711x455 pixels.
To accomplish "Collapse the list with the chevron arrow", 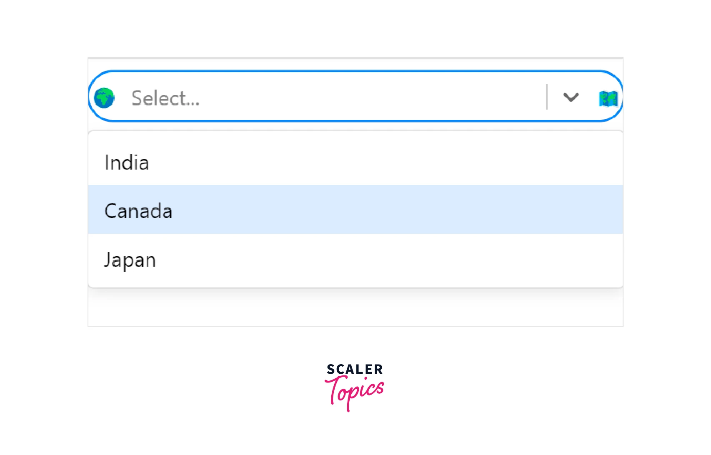I will [x=571, y=97].
